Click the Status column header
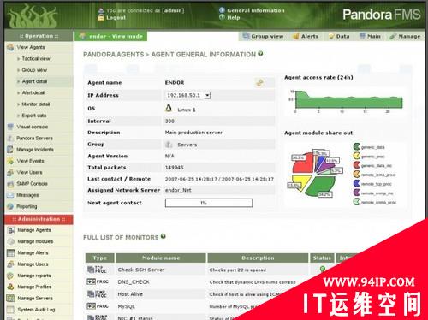 tap(322, 258)
